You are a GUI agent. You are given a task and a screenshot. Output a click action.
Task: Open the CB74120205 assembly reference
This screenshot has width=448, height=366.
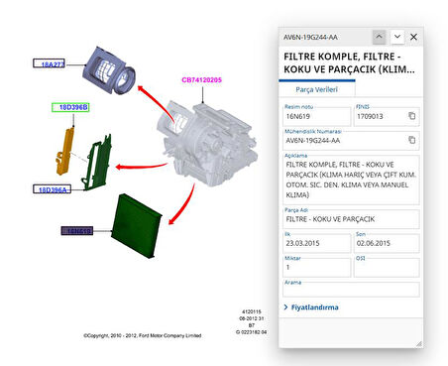201,80
